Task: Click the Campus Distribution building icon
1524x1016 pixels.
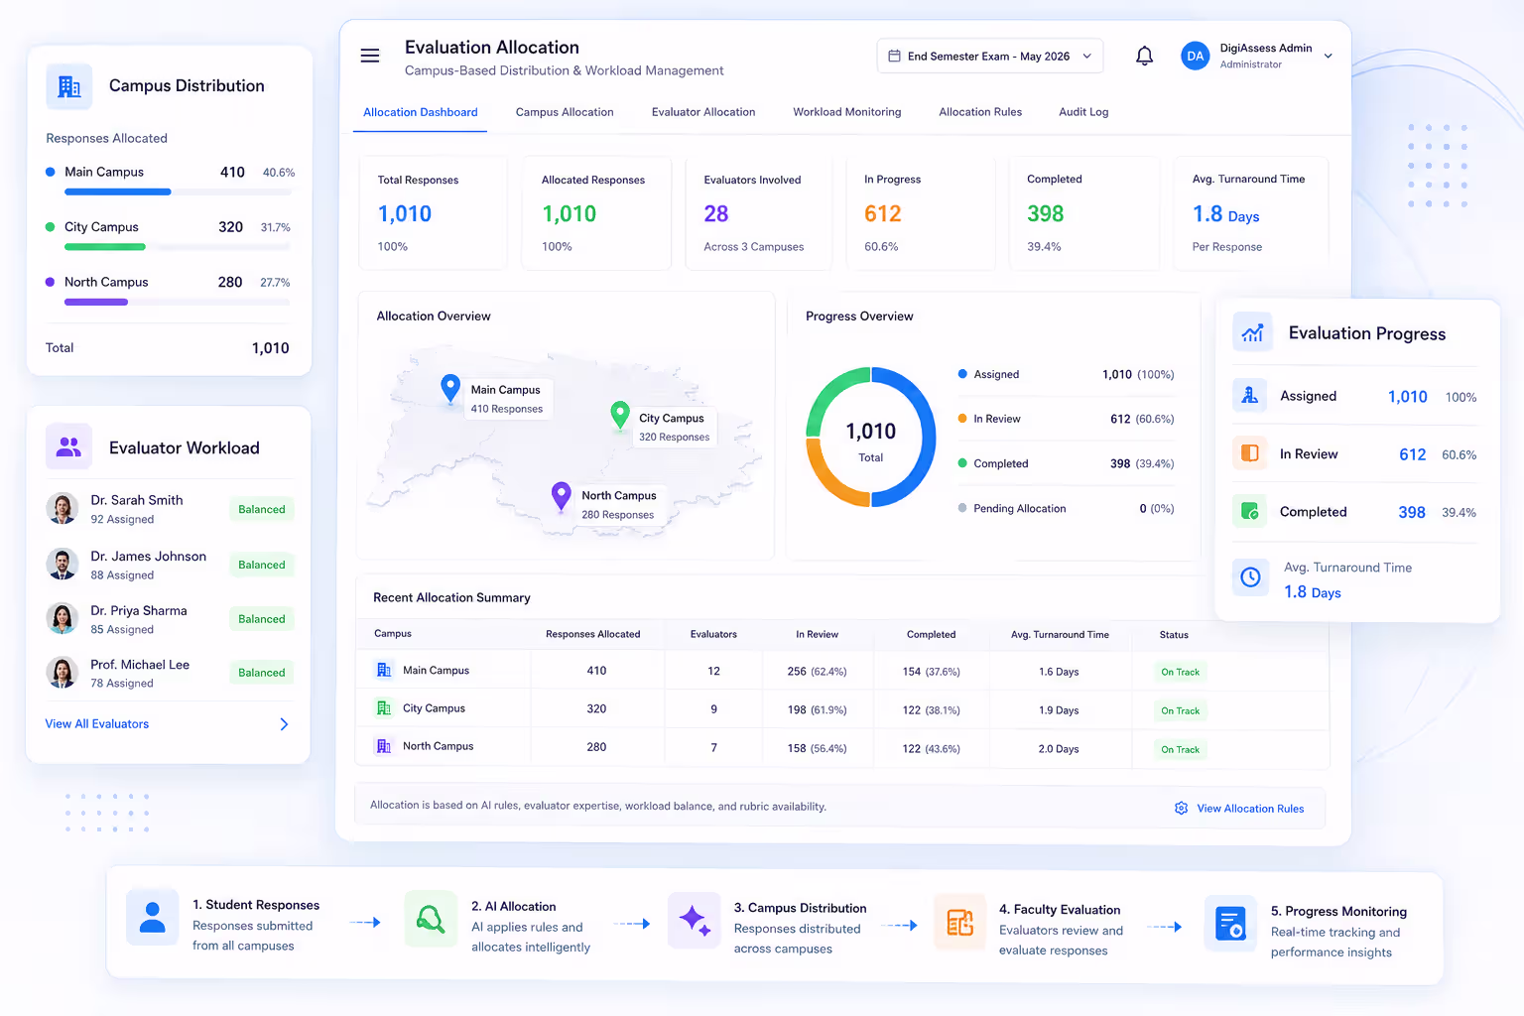Action: (69, 86)
